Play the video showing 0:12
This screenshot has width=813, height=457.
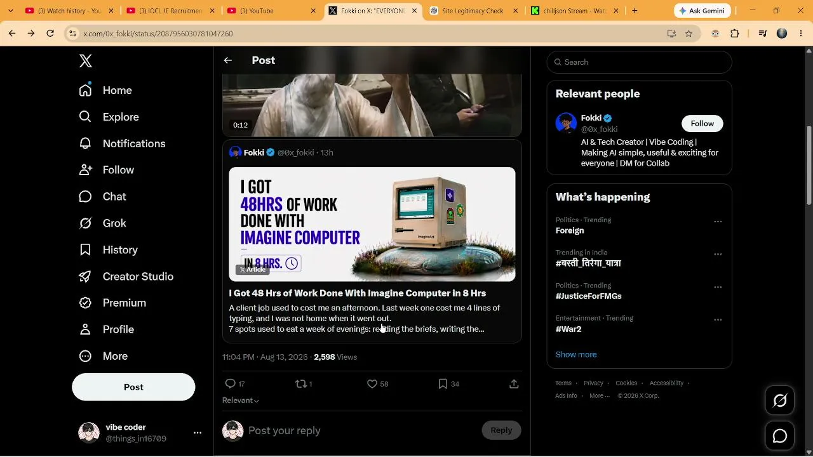(372, 105)
